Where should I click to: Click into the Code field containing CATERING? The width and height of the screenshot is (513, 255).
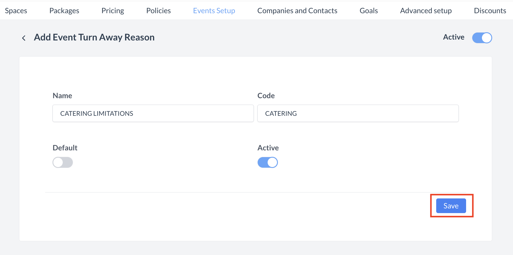coord(358,113)
